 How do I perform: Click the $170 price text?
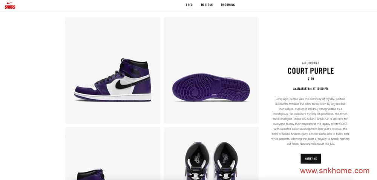[x=311, y=79]
